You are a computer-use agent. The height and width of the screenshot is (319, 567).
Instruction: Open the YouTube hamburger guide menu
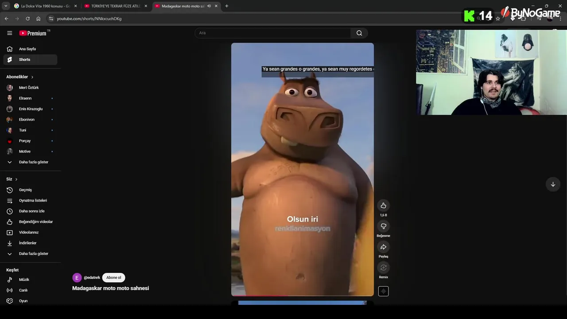coord(9,33)
